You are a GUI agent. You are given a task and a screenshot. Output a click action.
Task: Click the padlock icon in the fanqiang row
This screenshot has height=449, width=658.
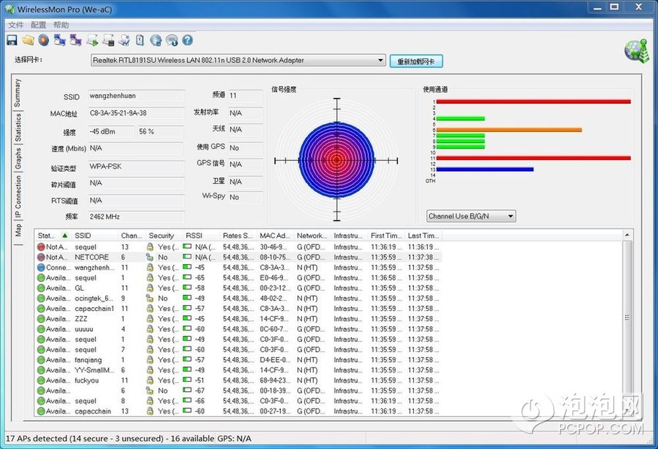pos(150,360)
